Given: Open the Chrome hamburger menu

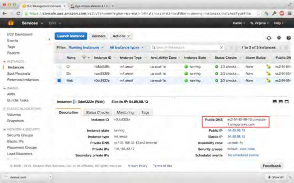Looking at the screenshot, I should (x=290, y=13).
